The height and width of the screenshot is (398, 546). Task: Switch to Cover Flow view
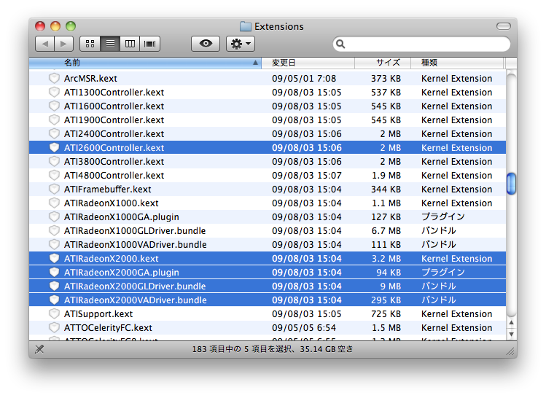click(x=149, y=44)
